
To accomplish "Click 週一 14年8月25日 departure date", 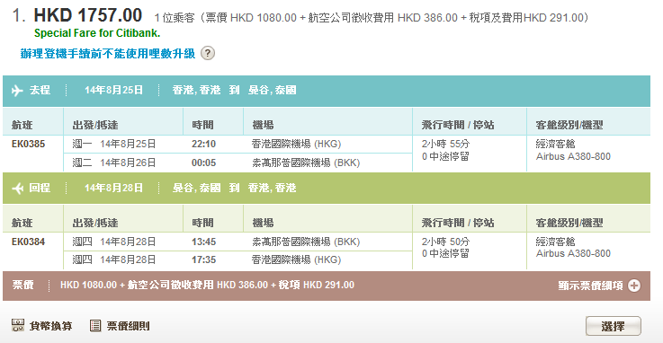I will tap(114, 144).
